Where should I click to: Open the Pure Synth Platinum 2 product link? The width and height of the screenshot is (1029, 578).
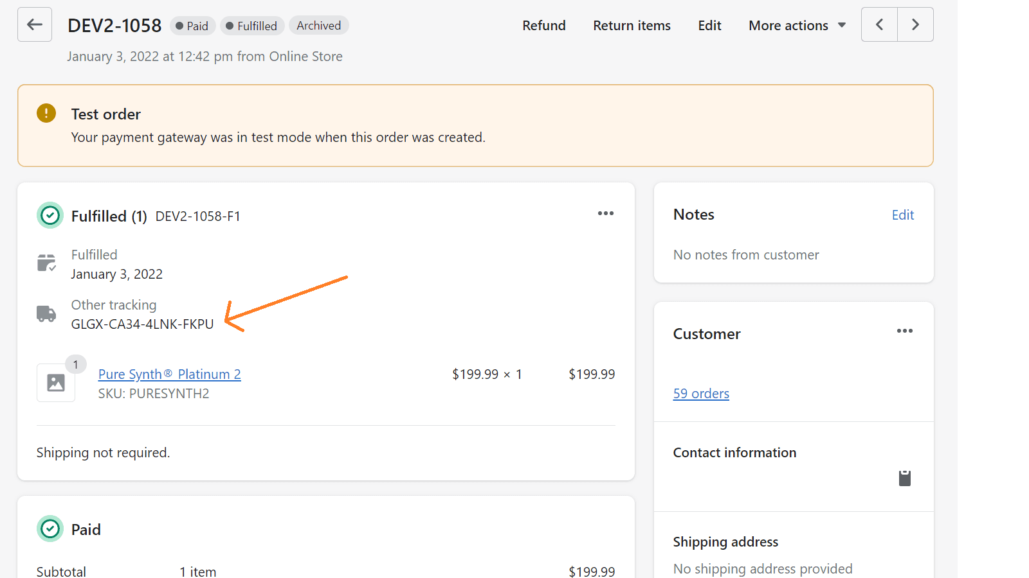pos(169,374)
